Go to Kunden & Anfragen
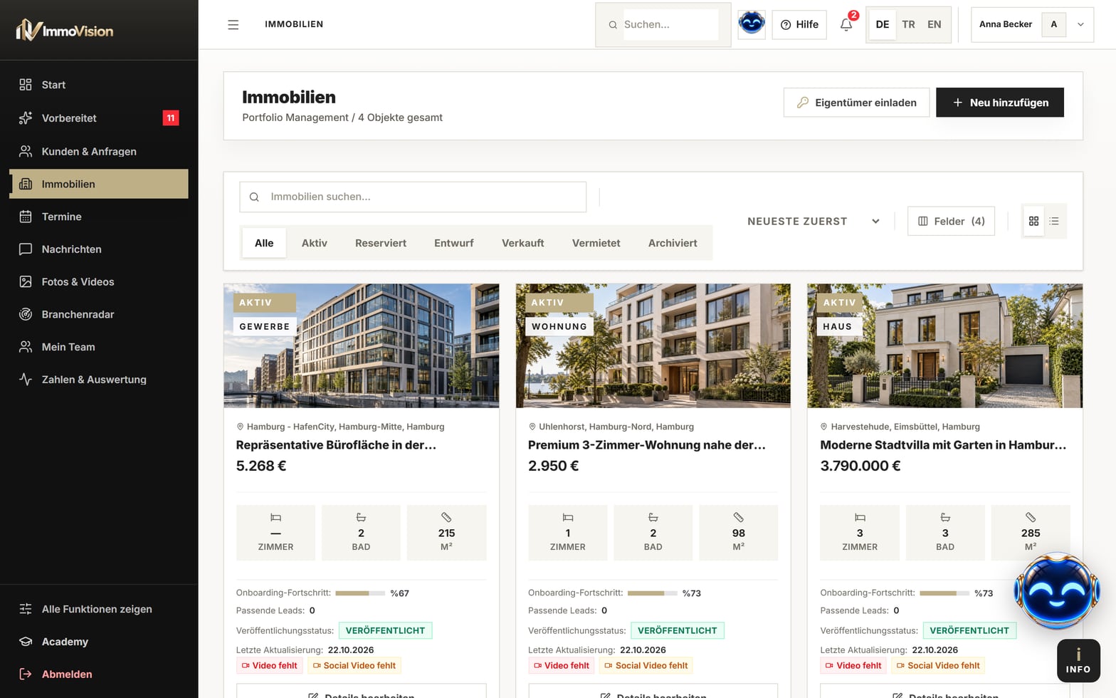Viewport: 1116px width, 698px height. [x=99, y=151]
